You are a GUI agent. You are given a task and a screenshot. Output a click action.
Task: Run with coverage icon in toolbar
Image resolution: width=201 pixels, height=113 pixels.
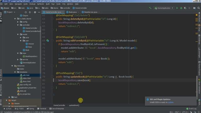pyautogui.click(x=185, y=8)
